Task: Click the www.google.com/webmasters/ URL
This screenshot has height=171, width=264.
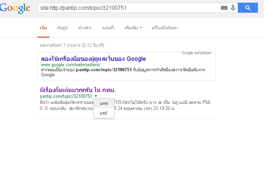Action: (71, 65)
